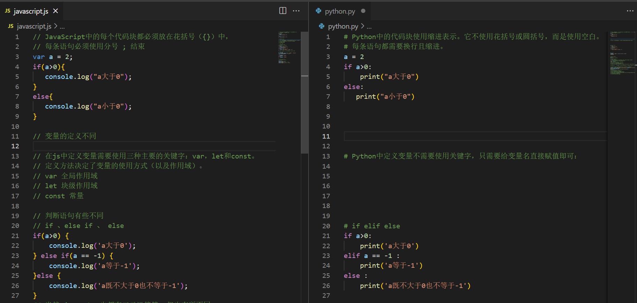
Task: Click JS file icon on javascript.js tab
Action: (x=8, y=11)
